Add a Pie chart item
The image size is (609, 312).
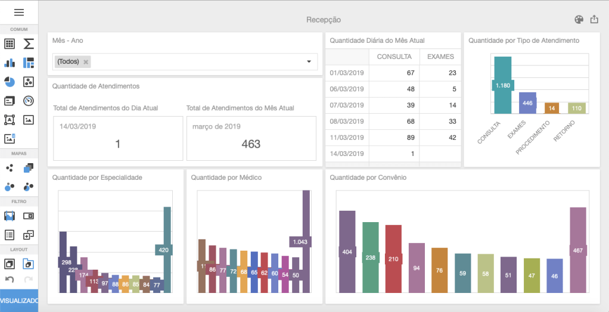(x=10, y=82)
